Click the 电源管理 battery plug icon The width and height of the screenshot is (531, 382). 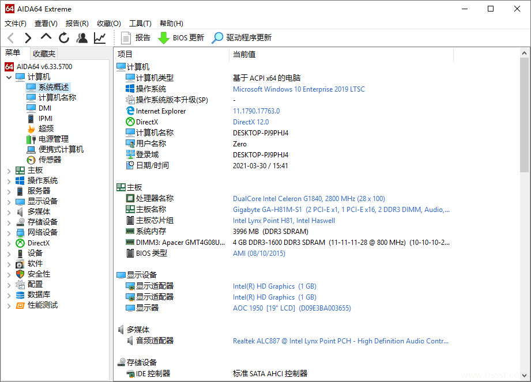(31, 139)
